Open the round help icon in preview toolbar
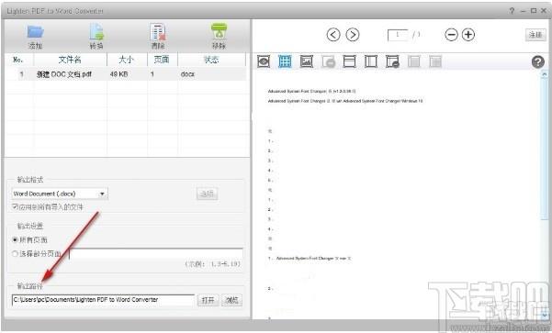The image size is (552, 333). click(538, 61)
